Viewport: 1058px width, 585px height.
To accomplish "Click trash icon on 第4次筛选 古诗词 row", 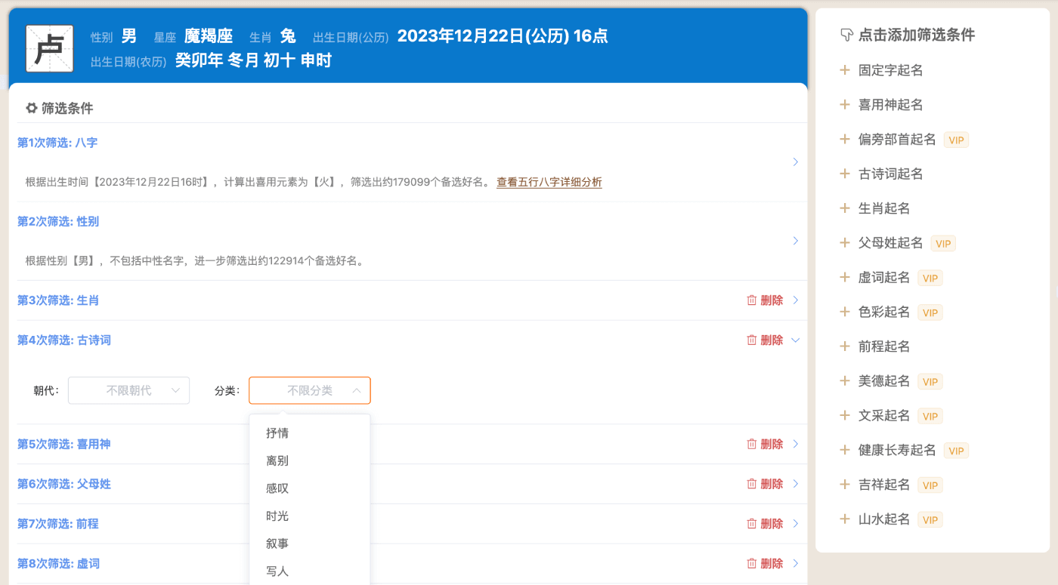I will click(752, 340).
